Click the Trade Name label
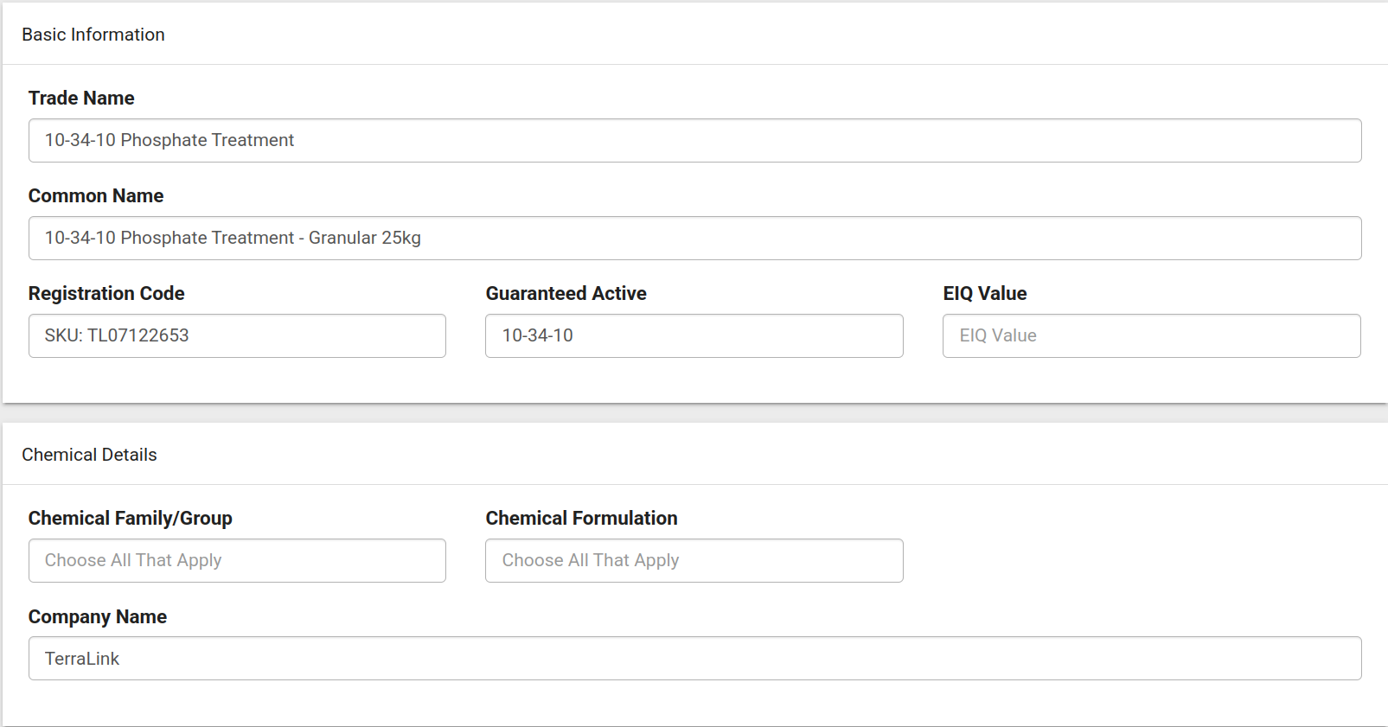The image size is (1388, 727). point(81,98)
